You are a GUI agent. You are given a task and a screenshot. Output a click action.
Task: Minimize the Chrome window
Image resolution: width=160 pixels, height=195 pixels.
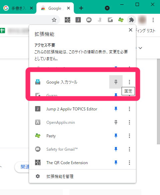[x=122, y=5]
